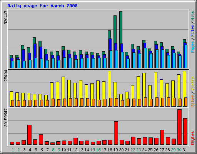
Task: Click the yellow 'Visits' legend label
Action: [193, 84]
